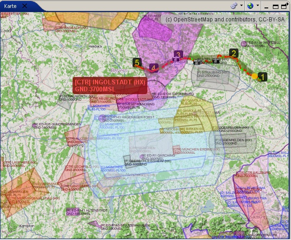
Task: Select waypoint marker 2 on the track
Action: tap(234, 53)
